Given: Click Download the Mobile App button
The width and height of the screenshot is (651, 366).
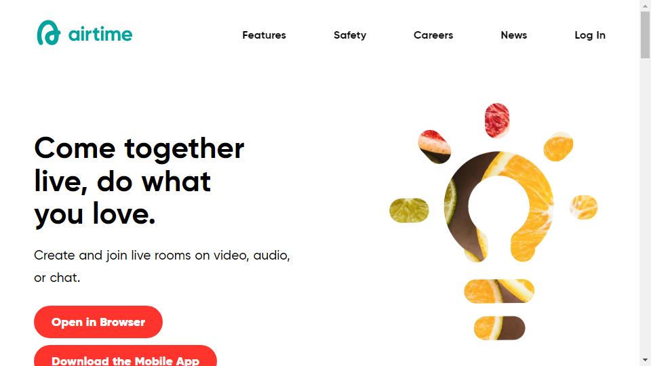Looking at the screenshot, I should coord(125,356).
